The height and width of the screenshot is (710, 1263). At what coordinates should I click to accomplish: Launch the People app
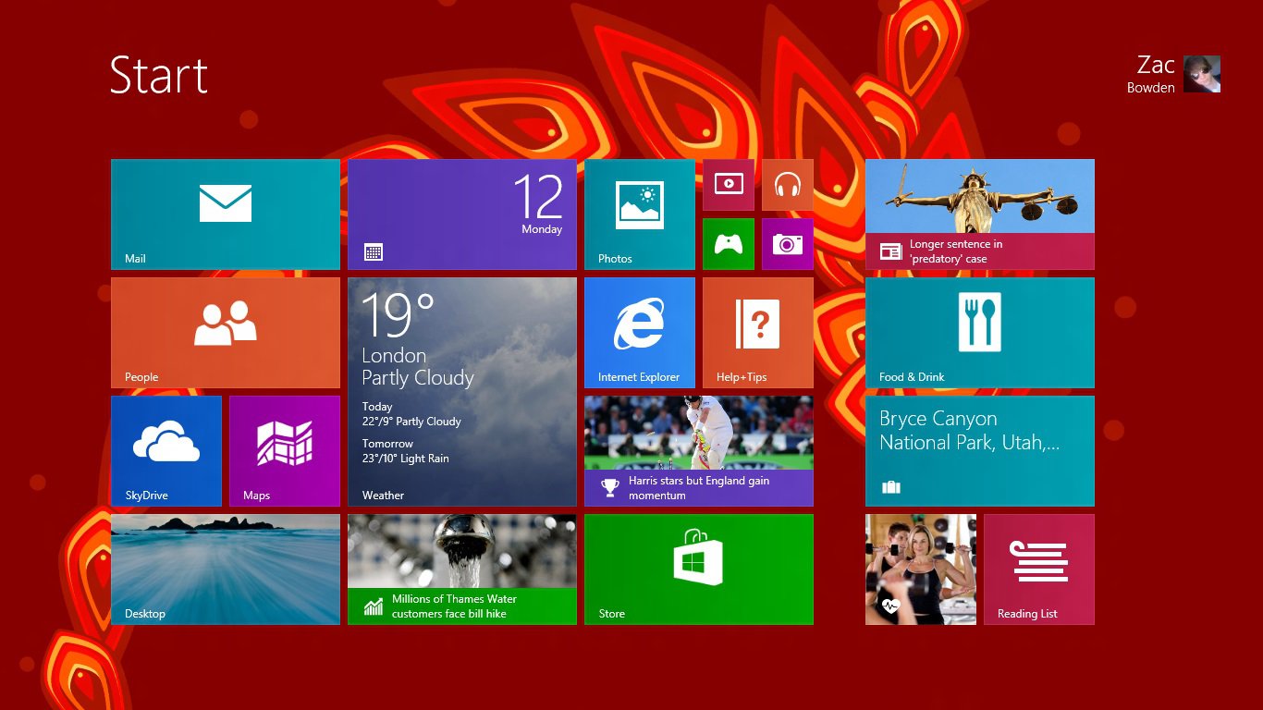(x=225, y=332)
